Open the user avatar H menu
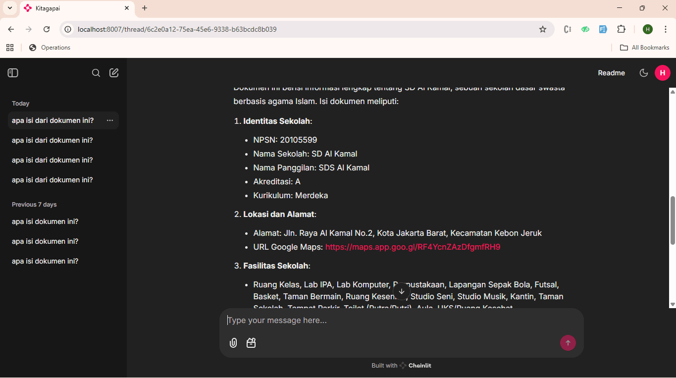676x378 pixels. [x=662, y=73]
